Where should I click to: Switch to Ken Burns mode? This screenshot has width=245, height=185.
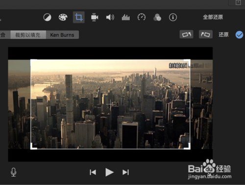point(62,35)
